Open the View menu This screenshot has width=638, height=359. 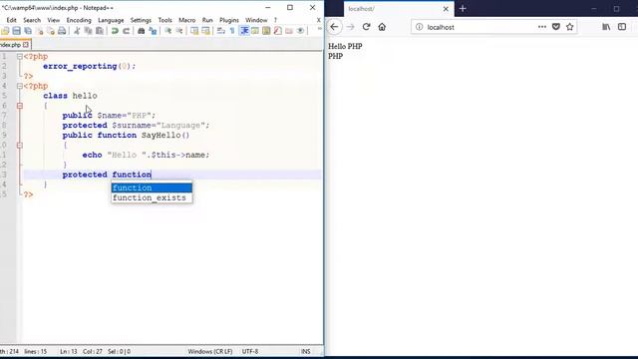(53, 20)
